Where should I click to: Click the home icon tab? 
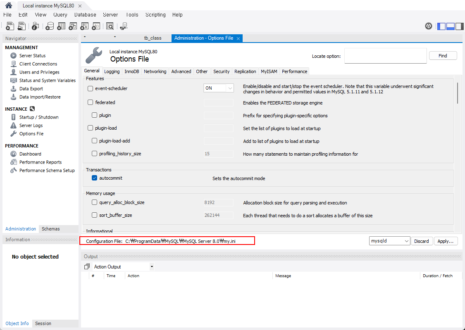[x=9, y=5]
